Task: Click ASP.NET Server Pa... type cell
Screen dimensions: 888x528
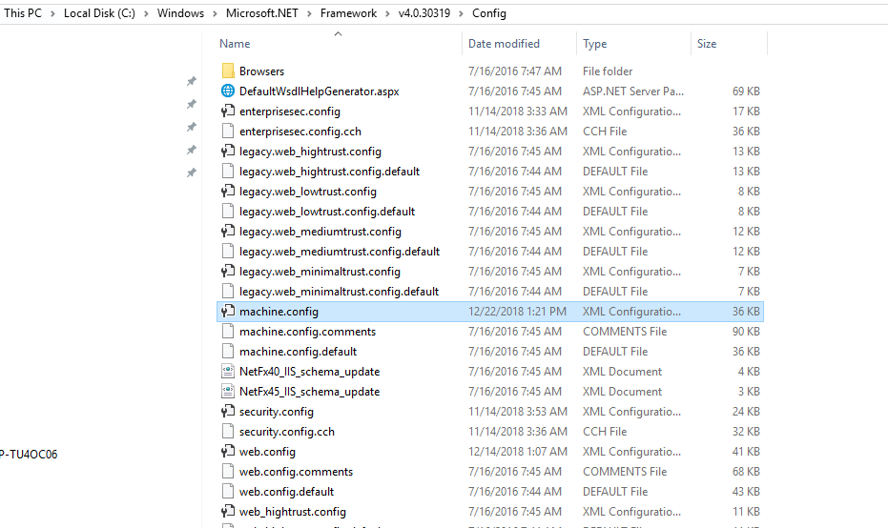Action: [633, 91]
